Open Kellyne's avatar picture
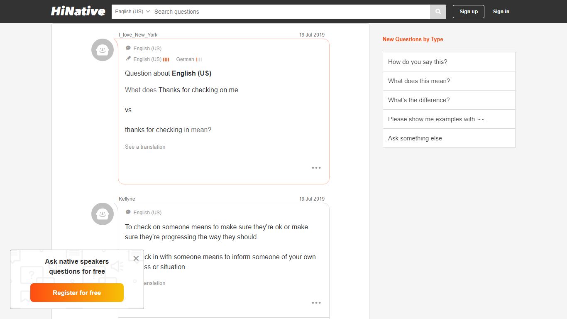This screenshot has width=567, height=319. pyautogui.click(x=103, y=214)
